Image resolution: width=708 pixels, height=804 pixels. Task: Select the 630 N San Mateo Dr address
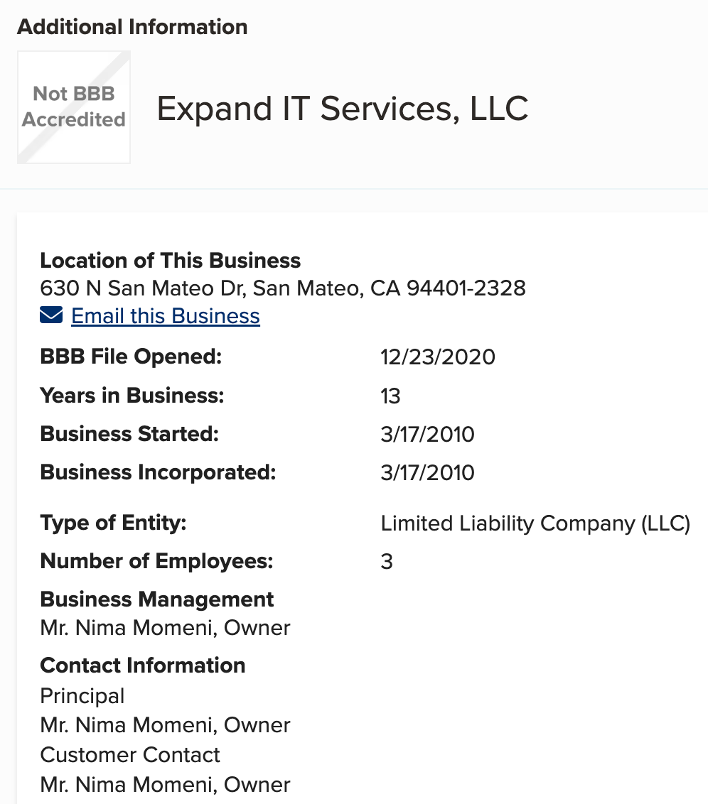click(283, 288)
